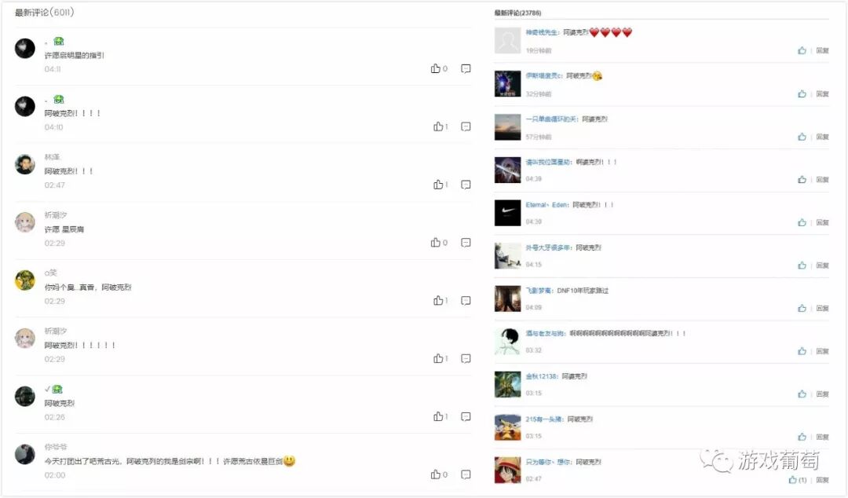Image resolution: width=848 pixels, height=498 pixels.
Task: Like the hearts comment posted 19 minutes ago
Action: (x=802, y=50)
